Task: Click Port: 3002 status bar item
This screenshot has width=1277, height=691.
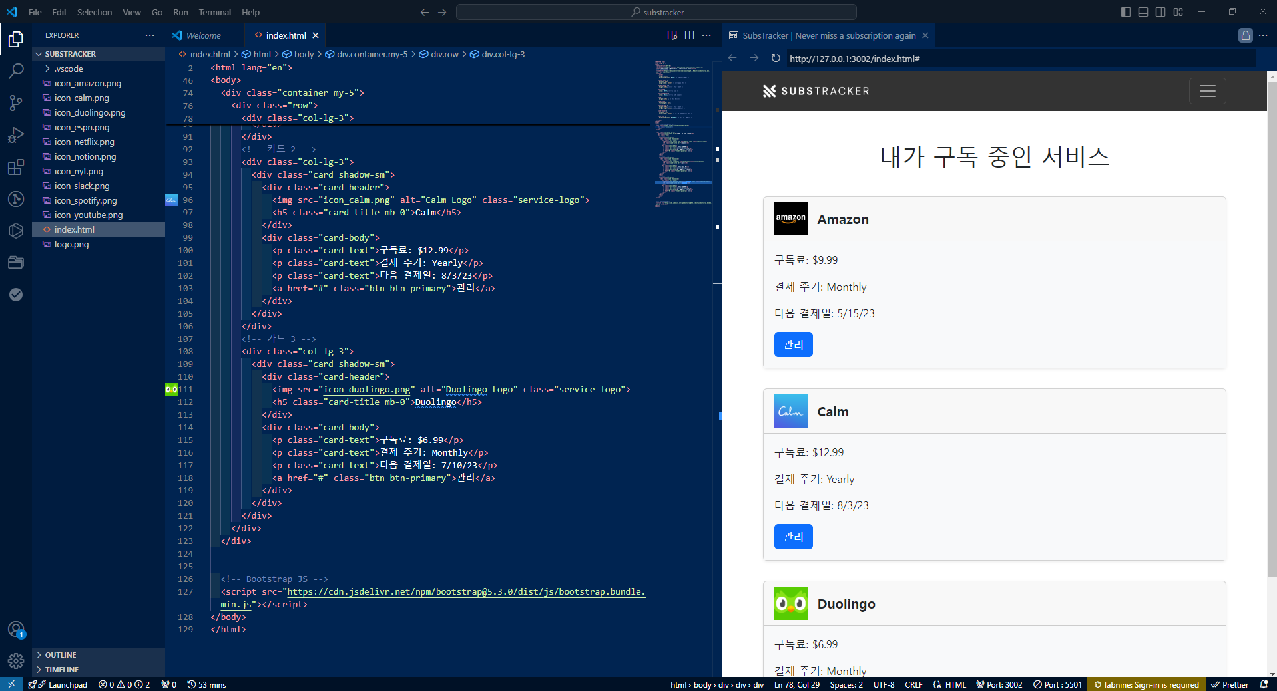Action: [999, 684]
